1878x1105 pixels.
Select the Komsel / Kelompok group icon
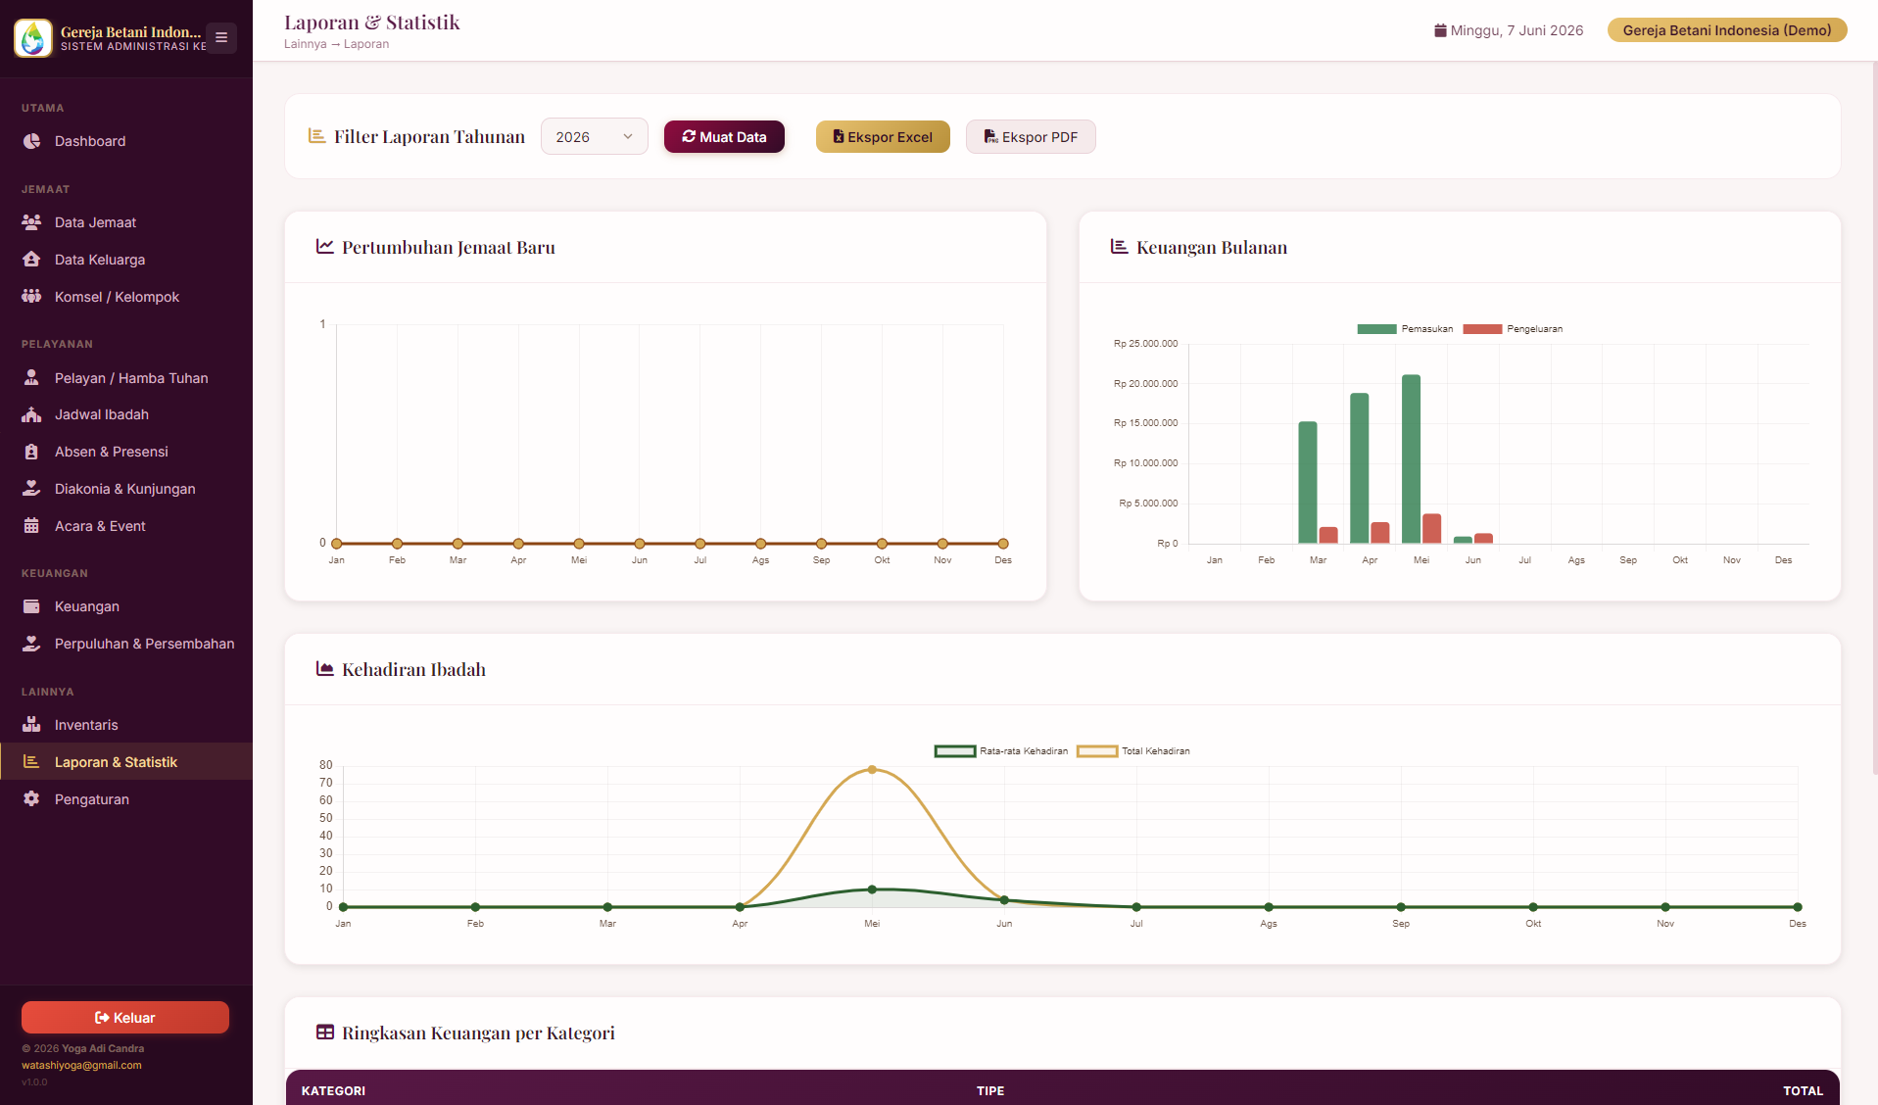point(31,297)
